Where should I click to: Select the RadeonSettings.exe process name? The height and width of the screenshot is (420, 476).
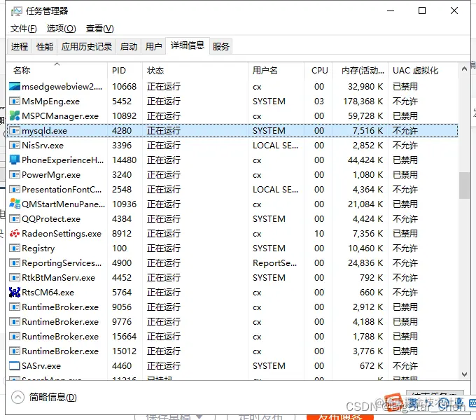click(x=62, y=233)
